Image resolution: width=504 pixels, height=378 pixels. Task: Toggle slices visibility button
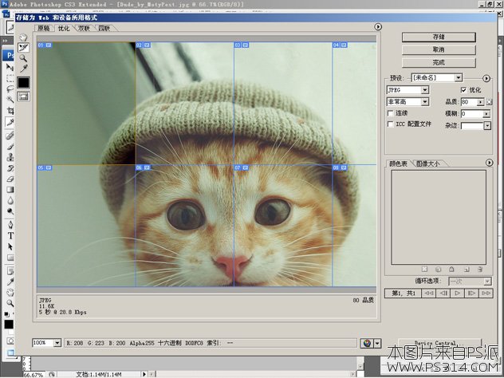24,96
